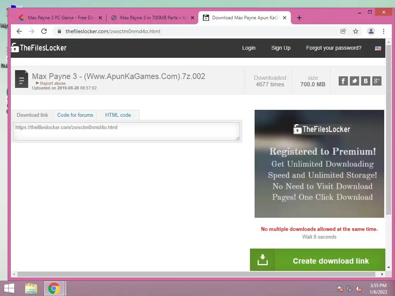
Task: Click Create download link button
Action: [317, 260]
